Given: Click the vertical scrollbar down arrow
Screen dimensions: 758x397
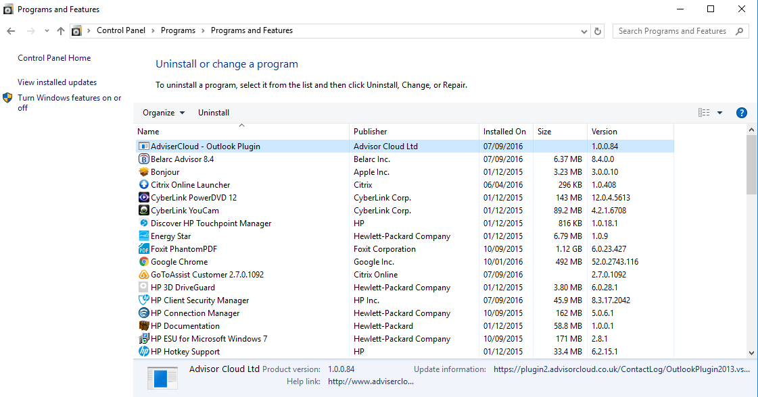Looking at the screenshot, I should click(751, 352).
